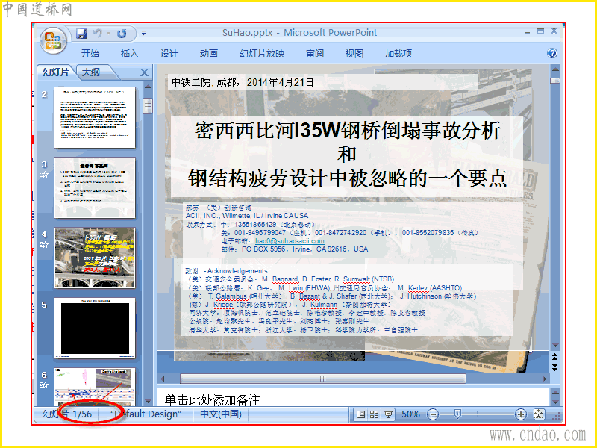Click the Save floppy disk icon

81,34
